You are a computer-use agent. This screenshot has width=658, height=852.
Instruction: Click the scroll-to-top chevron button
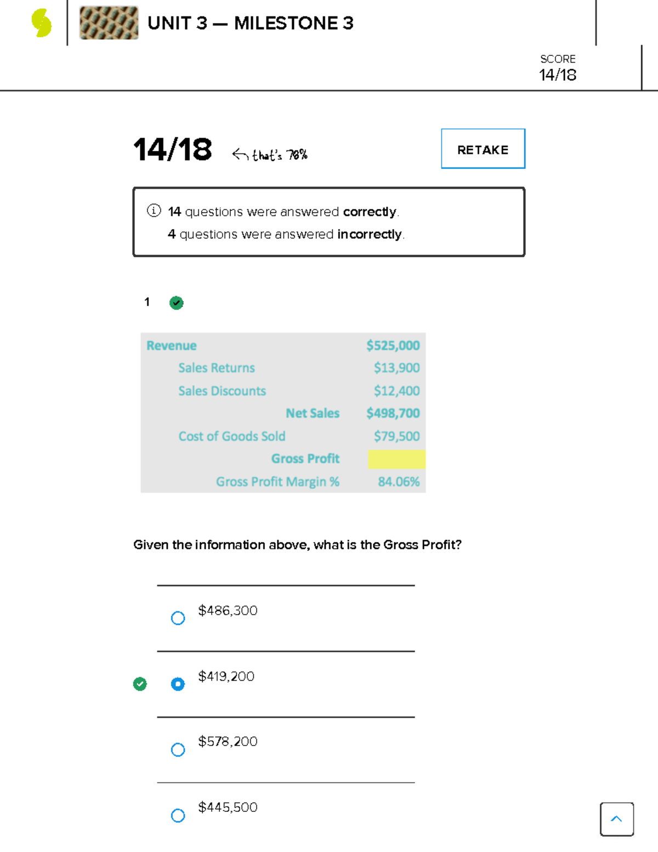[616, 819]
